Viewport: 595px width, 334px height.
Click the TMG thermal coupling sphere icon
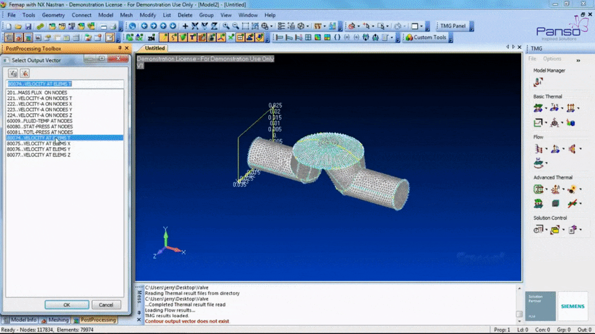point(571,122)
